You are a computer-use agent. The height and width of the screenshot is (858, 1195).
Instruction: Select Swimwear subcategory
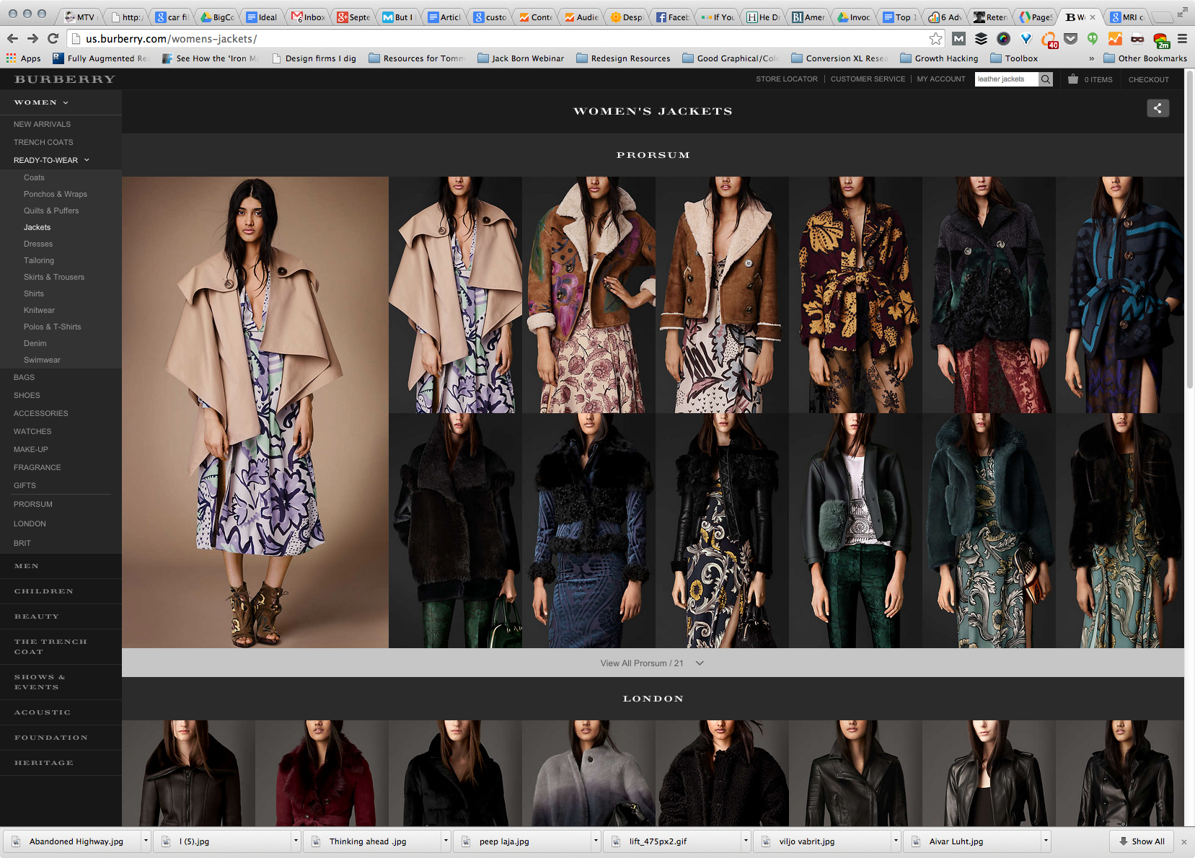(x=42, y=360)
